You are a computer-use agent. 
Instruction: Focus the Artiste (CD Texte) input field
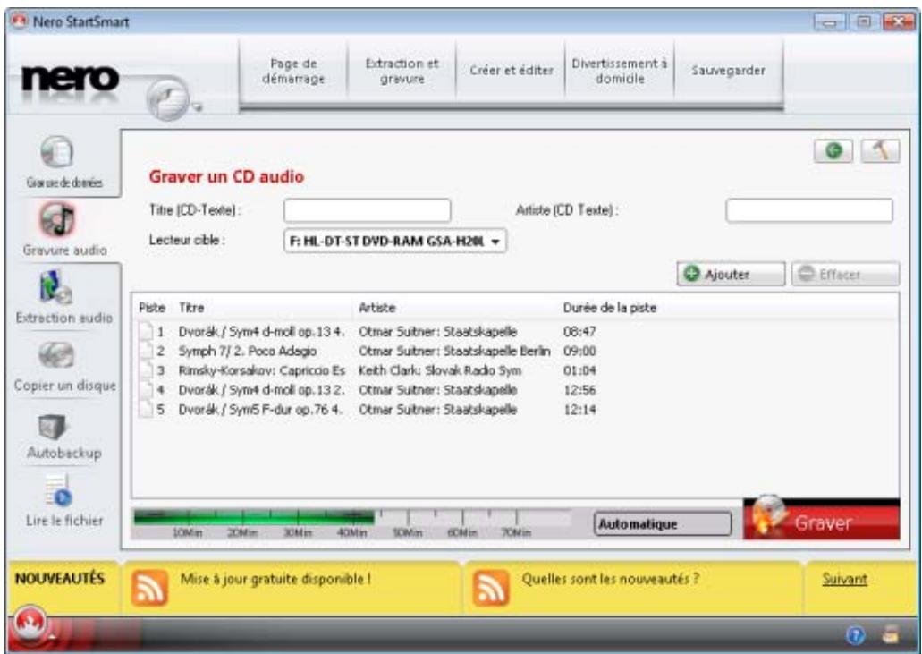click(x=809, y=210)
